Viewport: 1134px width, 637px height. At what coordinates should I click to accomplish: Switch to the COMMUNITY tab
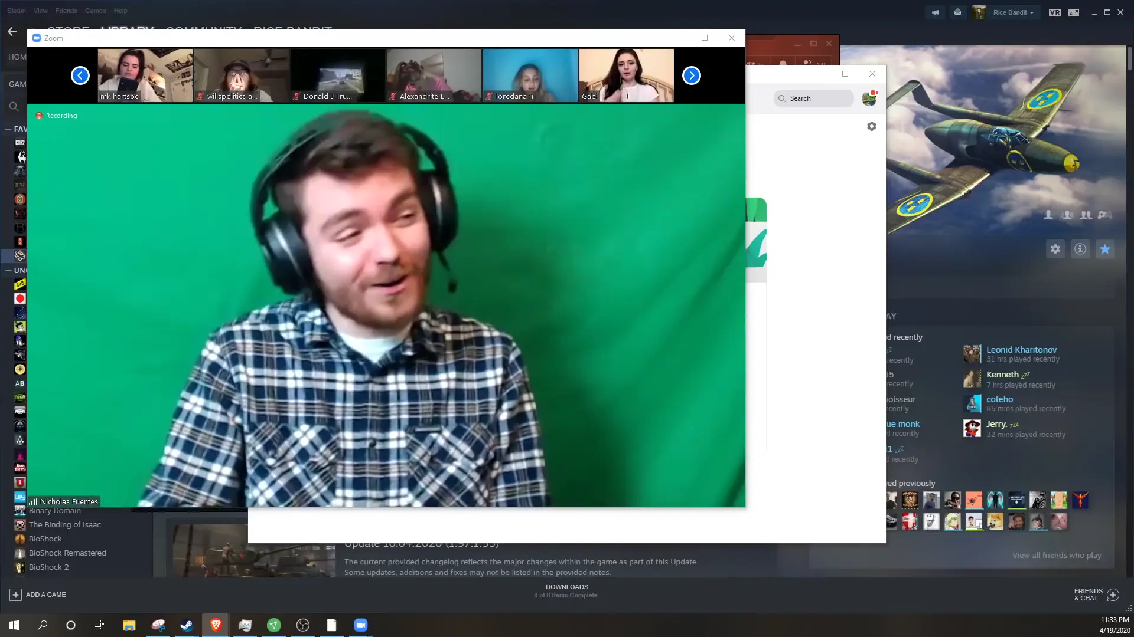click(x=203, y=29)
